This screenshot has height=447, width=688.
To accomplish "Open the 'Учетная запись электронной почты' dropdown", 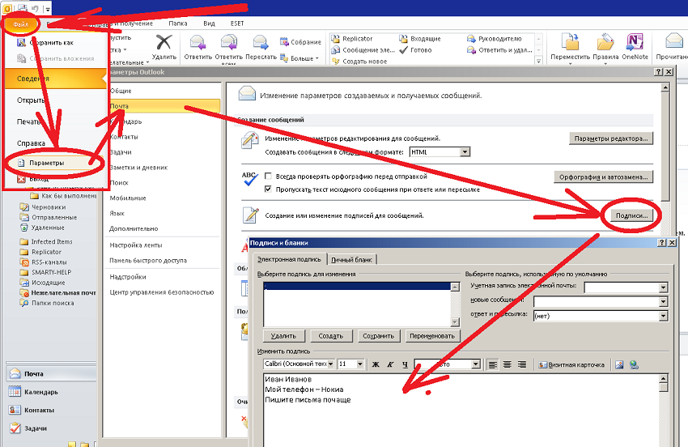I will pyautogui.click(x=663, y=287).
